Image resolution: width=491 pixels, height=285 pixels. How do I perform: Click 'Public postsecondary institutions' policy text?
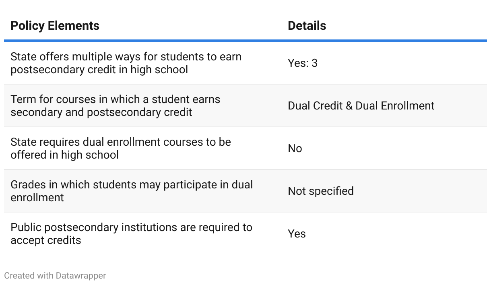pyautogui.click(x=131, y=233)
